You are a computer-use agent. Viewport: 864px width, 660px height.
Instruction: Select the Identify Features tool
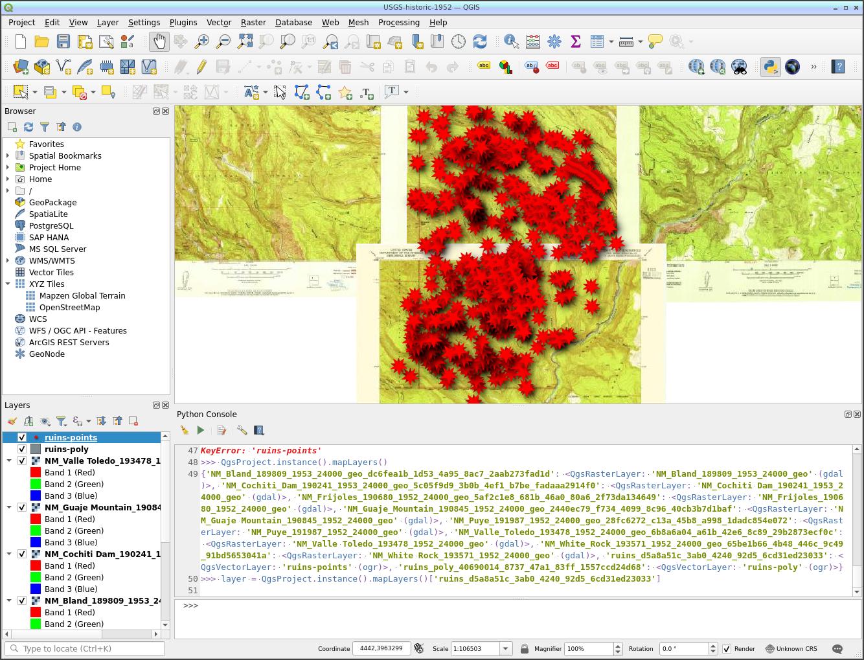point(511,41)
